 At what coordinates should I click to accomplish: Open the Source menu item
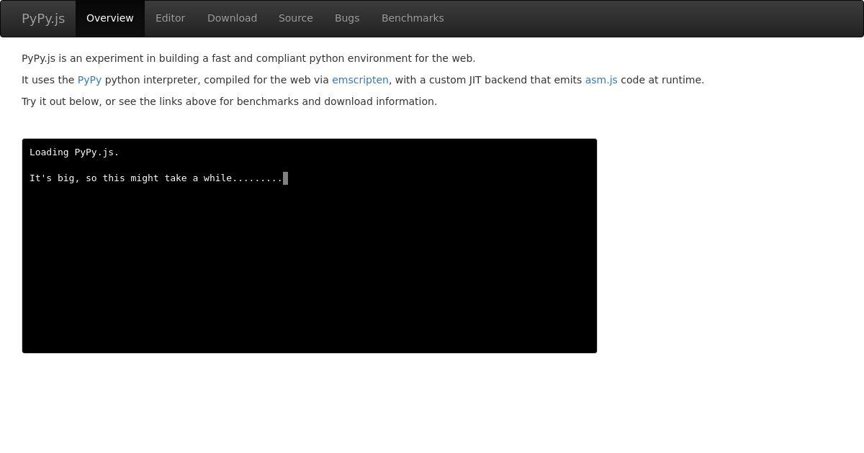coord(296,19)
